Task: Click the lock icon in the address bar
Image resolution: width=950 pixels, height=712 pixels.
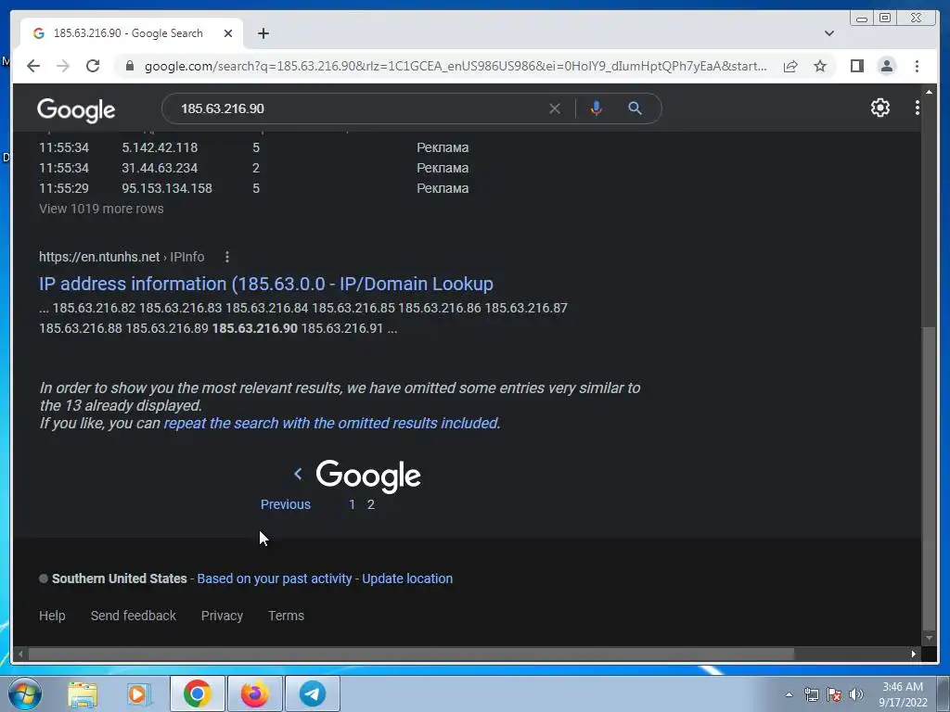Action: (x=129, y=66)
